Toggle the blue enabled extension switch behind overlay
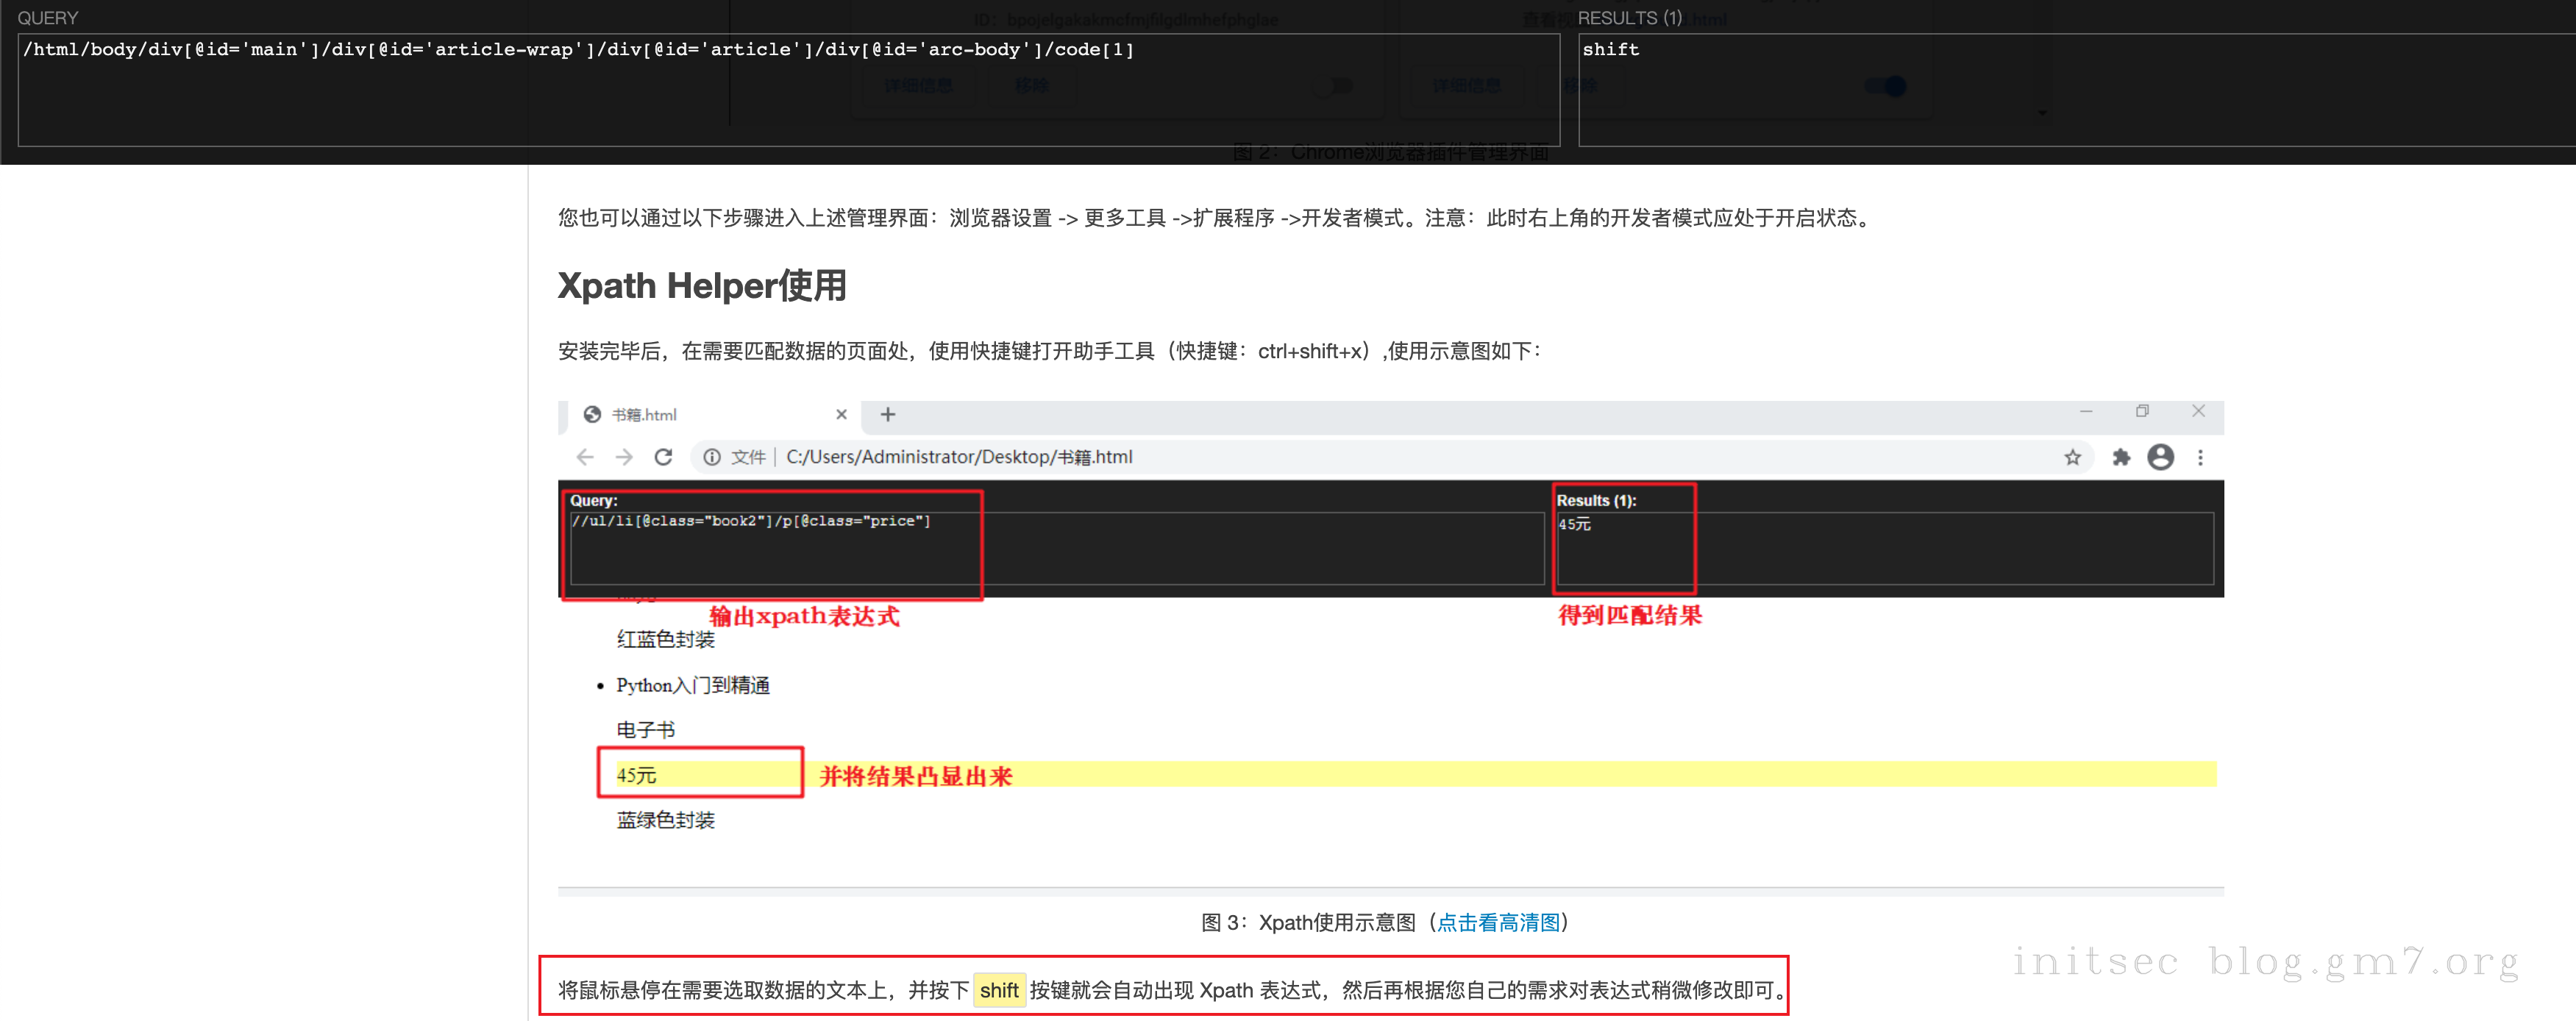2576x1021 pixels. (1886, 87)
